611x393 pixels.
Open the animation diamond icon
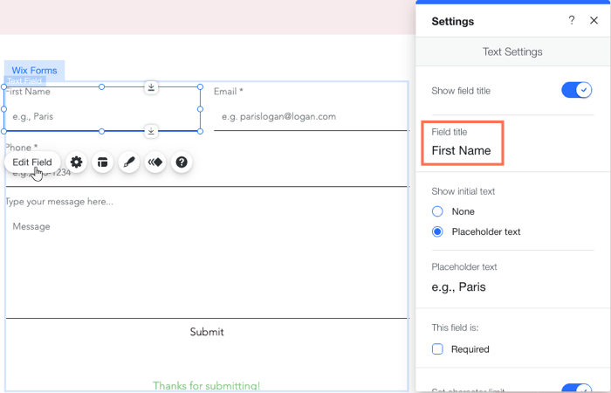point(155,162)
